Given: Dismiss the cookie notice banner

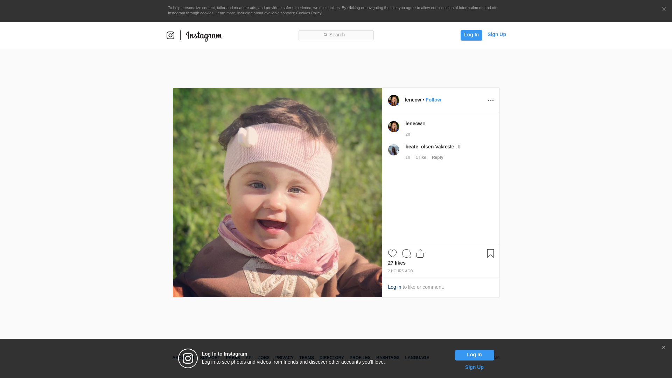Looking at the screenshot, I should pos(664,9).
